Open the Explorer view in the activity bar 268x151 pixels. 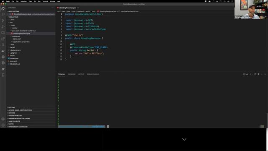point(3,8)
